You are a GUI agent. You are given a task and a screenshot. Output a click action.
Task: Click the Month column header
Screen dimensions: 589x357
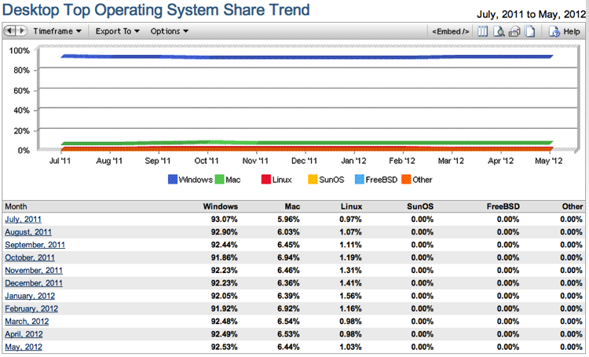click(16, 206)
